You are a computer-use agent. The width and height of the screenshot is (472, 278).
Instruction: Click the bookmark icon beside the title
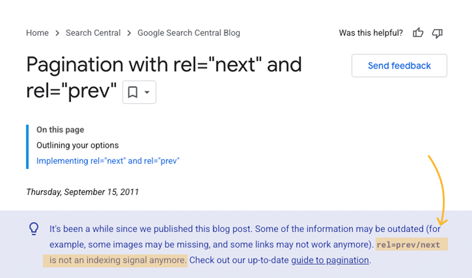pyautogui.click(x=133, y=92)
